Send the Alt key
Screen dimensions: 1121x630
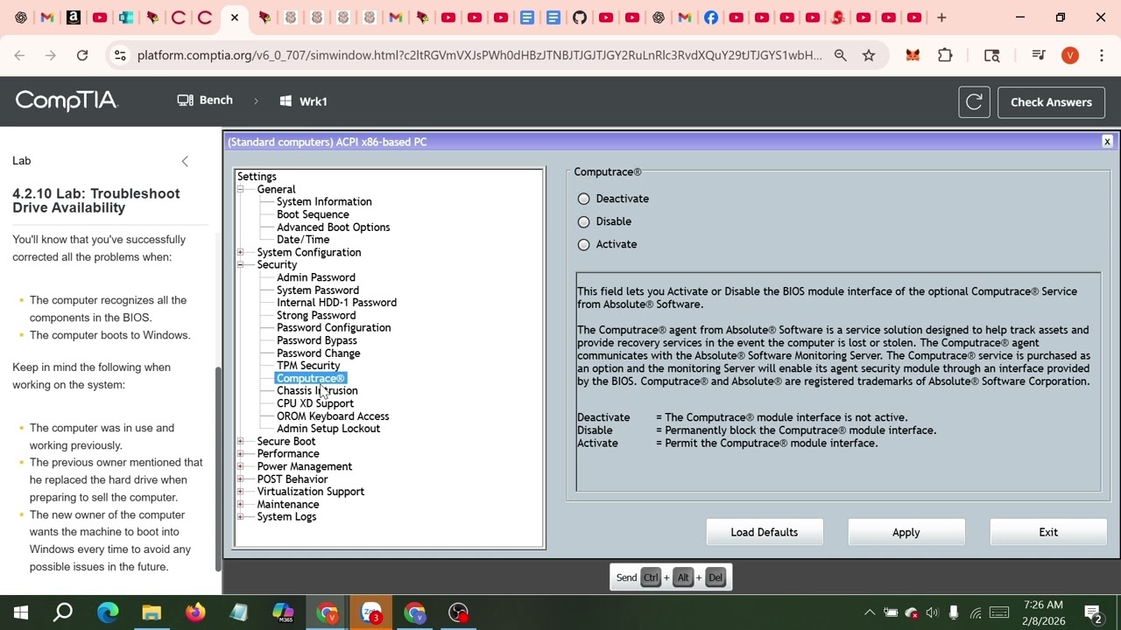pos(683,577)
